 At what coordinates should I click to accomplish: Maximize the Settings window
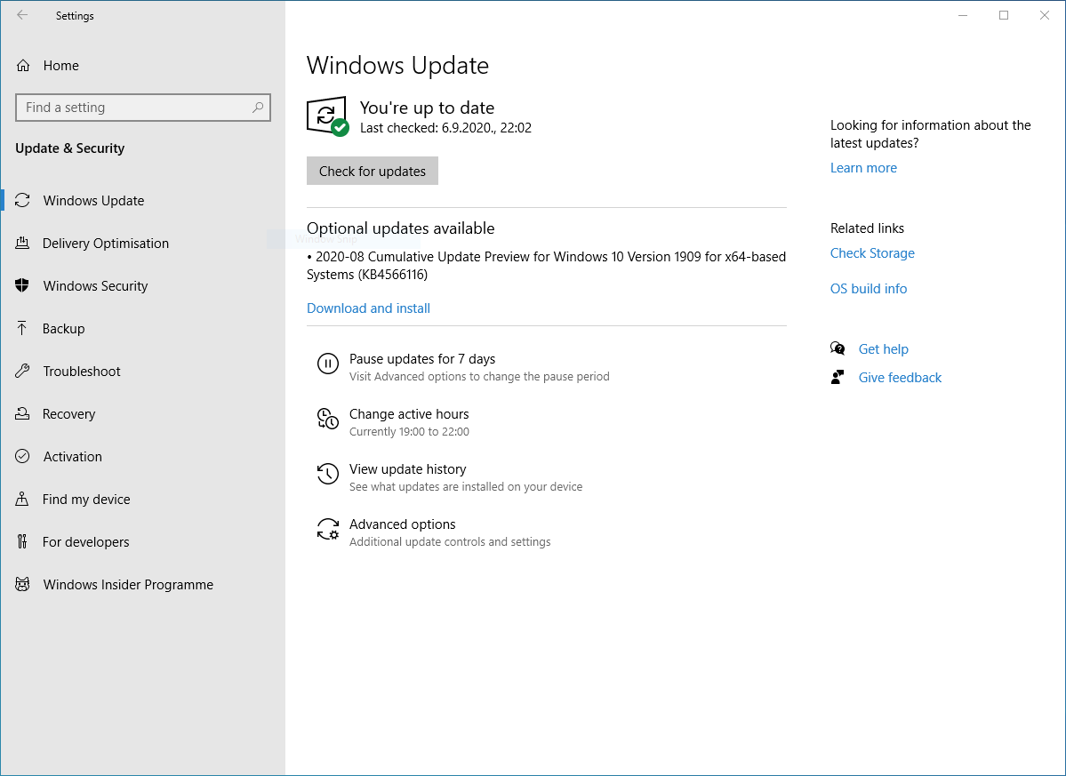pyautogui.click(x=1004, y=16)
